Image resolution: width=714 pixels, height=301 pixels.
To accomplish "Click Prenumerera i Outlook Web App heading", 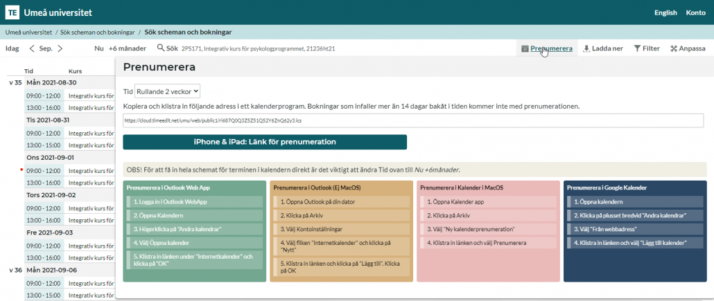I will pos(168,188).
